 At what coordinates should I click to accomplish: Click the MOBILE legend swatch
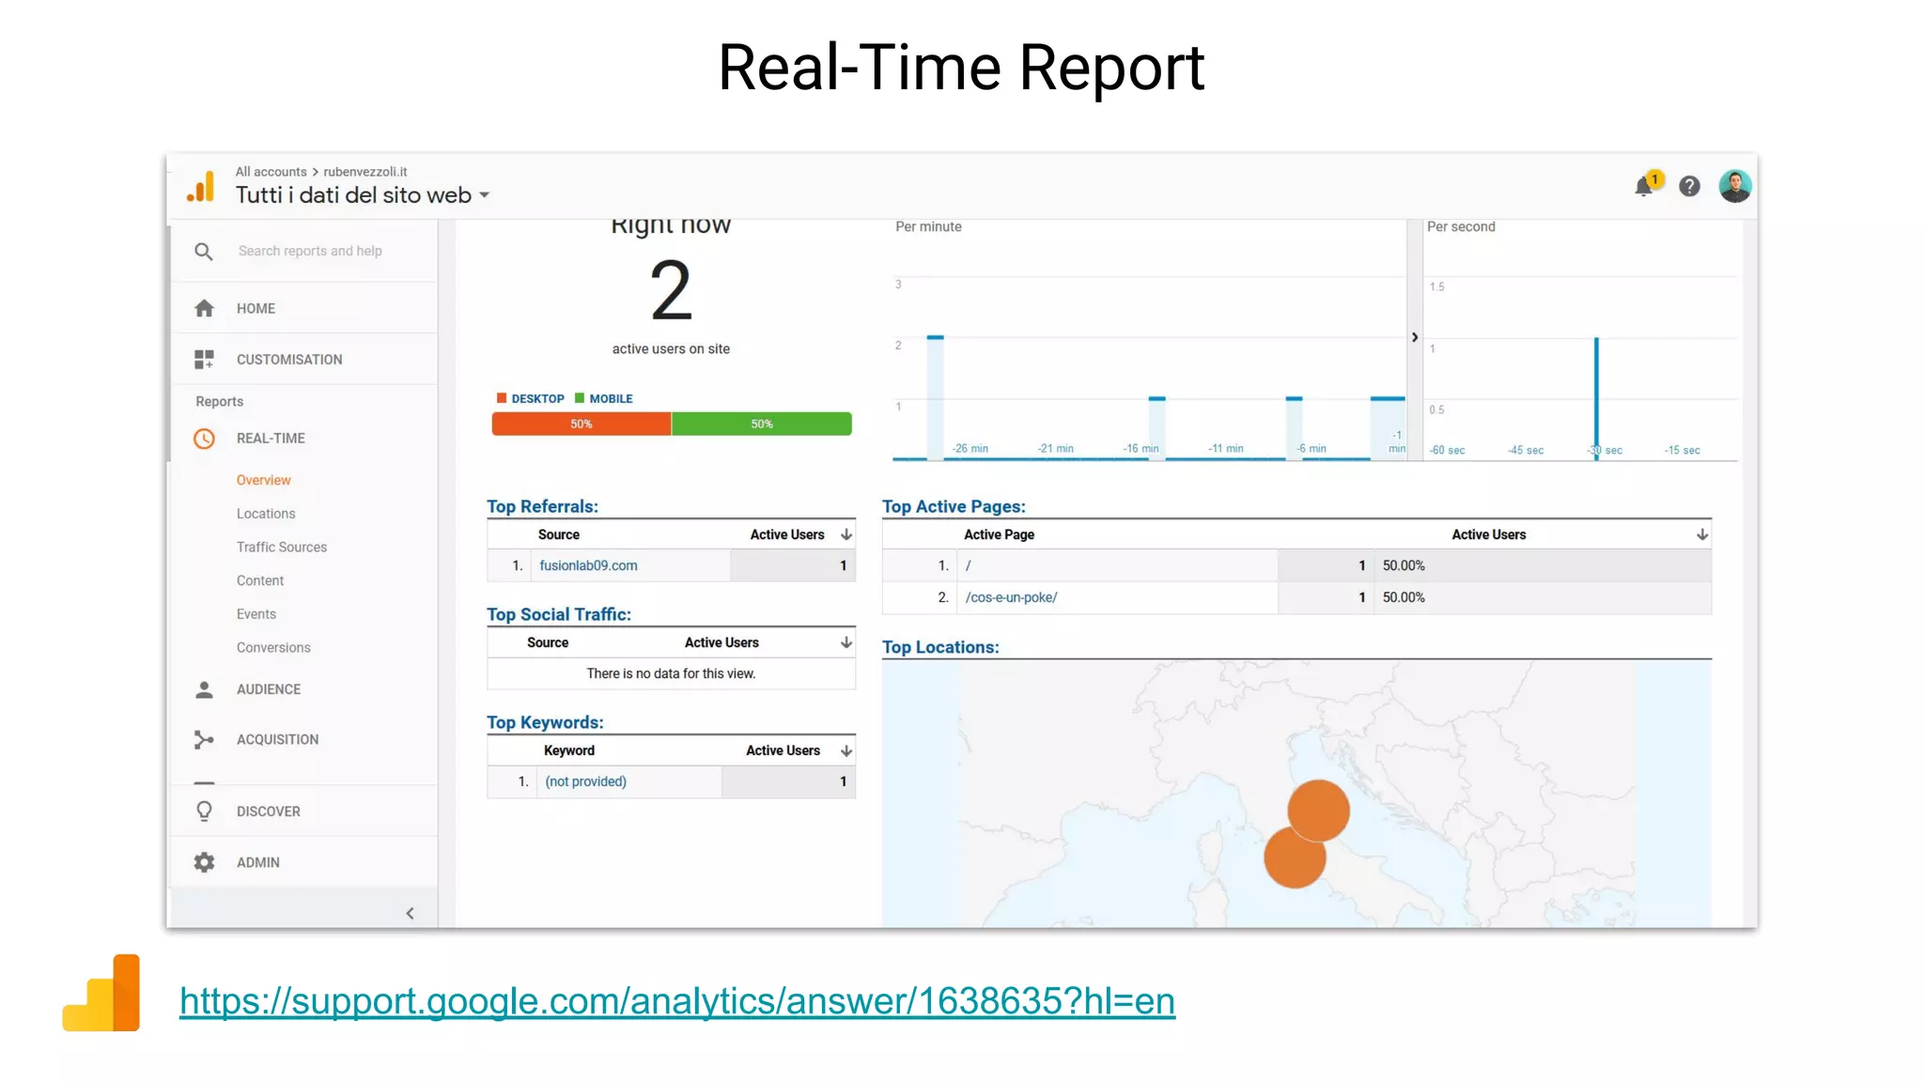click(580, 398)
